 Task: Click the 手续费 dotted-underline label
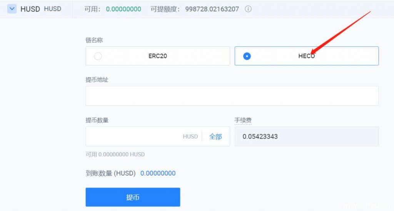click(243, 120)
